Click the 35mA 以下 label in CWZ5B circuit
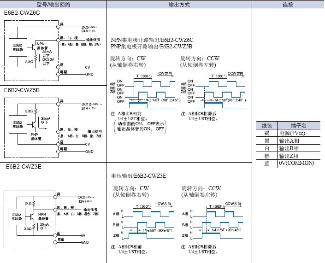Viewport: 325px width, 263px height. pos(45,120)
